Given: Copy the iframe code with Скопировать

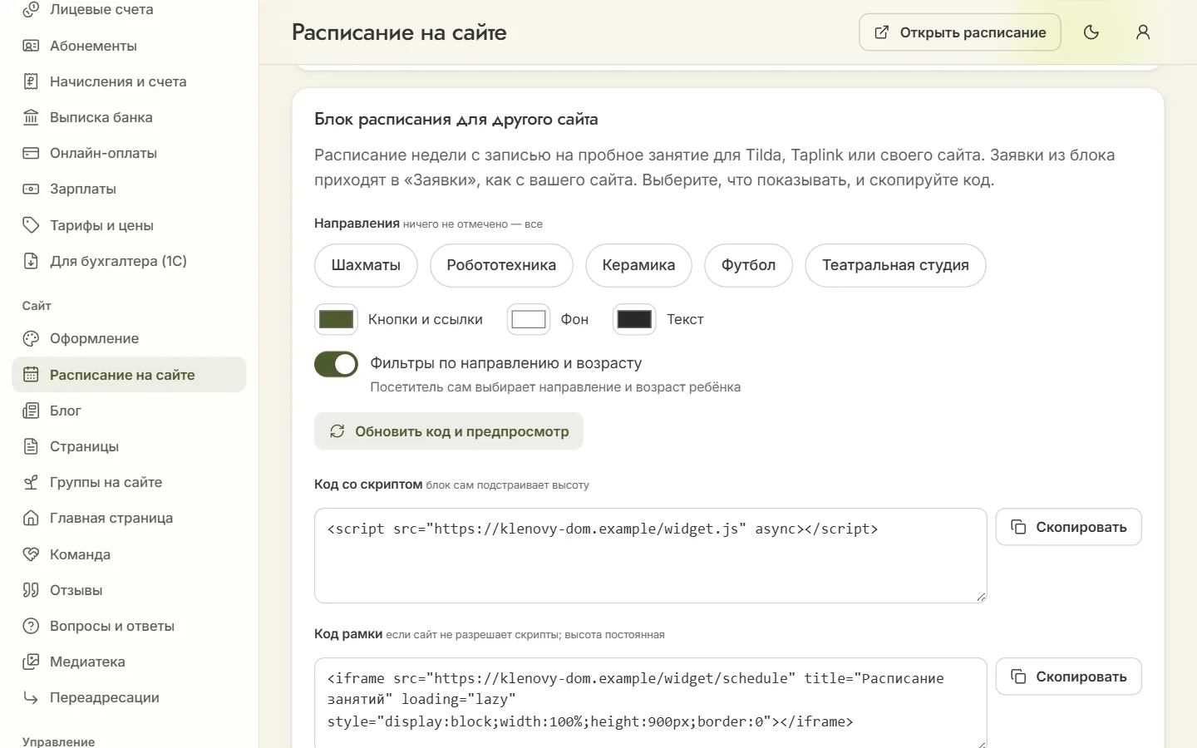Looking at the screenshot, I should 1068,677.
